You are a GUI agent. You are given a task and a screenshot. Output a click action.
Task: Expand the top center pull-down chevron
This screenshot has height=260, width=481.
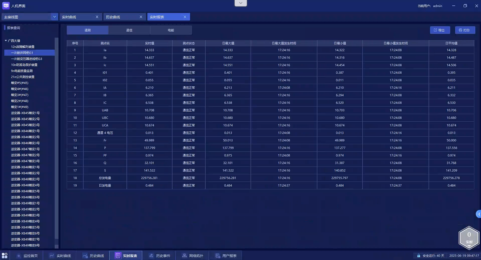240,3
